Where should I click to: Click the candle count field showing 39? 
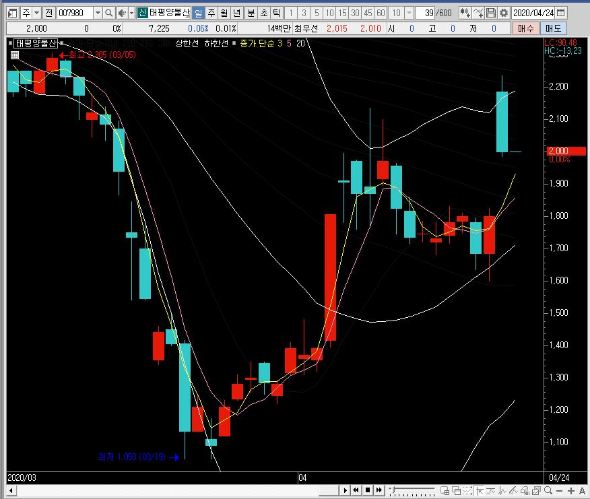[425, 13]
